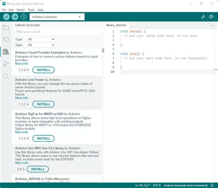The image size is (218, 188).
Task: Open the Type filter dropdown
Action: 41,39
